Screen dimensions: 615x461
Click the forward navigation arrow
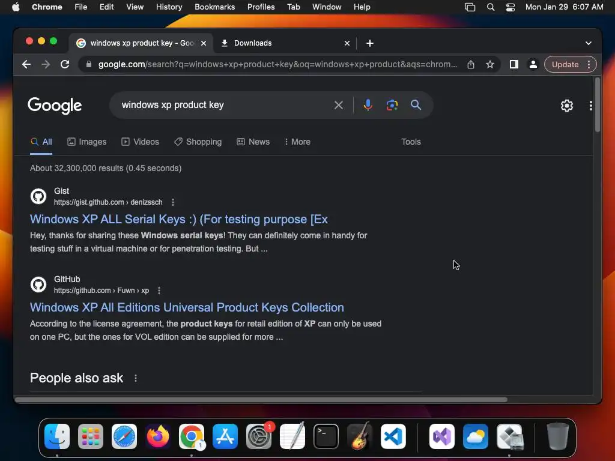click(x=46, y=64)
